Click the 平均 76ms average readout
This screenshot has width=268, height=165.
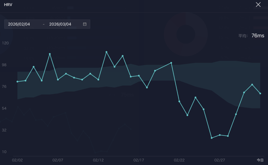[x=251, y=36]
